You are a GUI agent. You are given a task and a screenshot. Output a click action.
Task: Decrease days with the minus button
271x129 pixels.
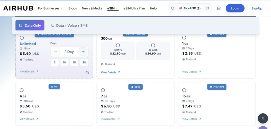pos(56,52)
